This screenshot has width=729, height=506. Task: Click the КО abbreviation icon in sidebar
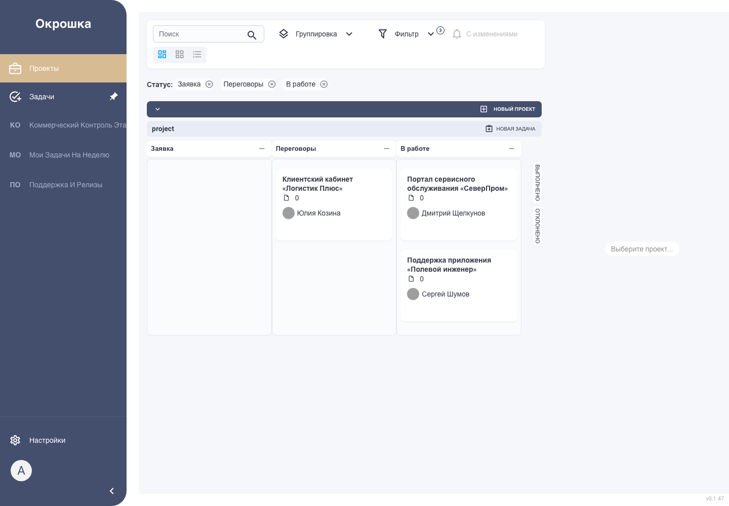tap(15, 125)
